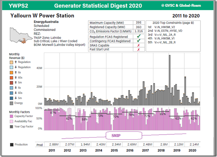Click the CO2 Emissions Factor value 1.316

click(139, 31)
